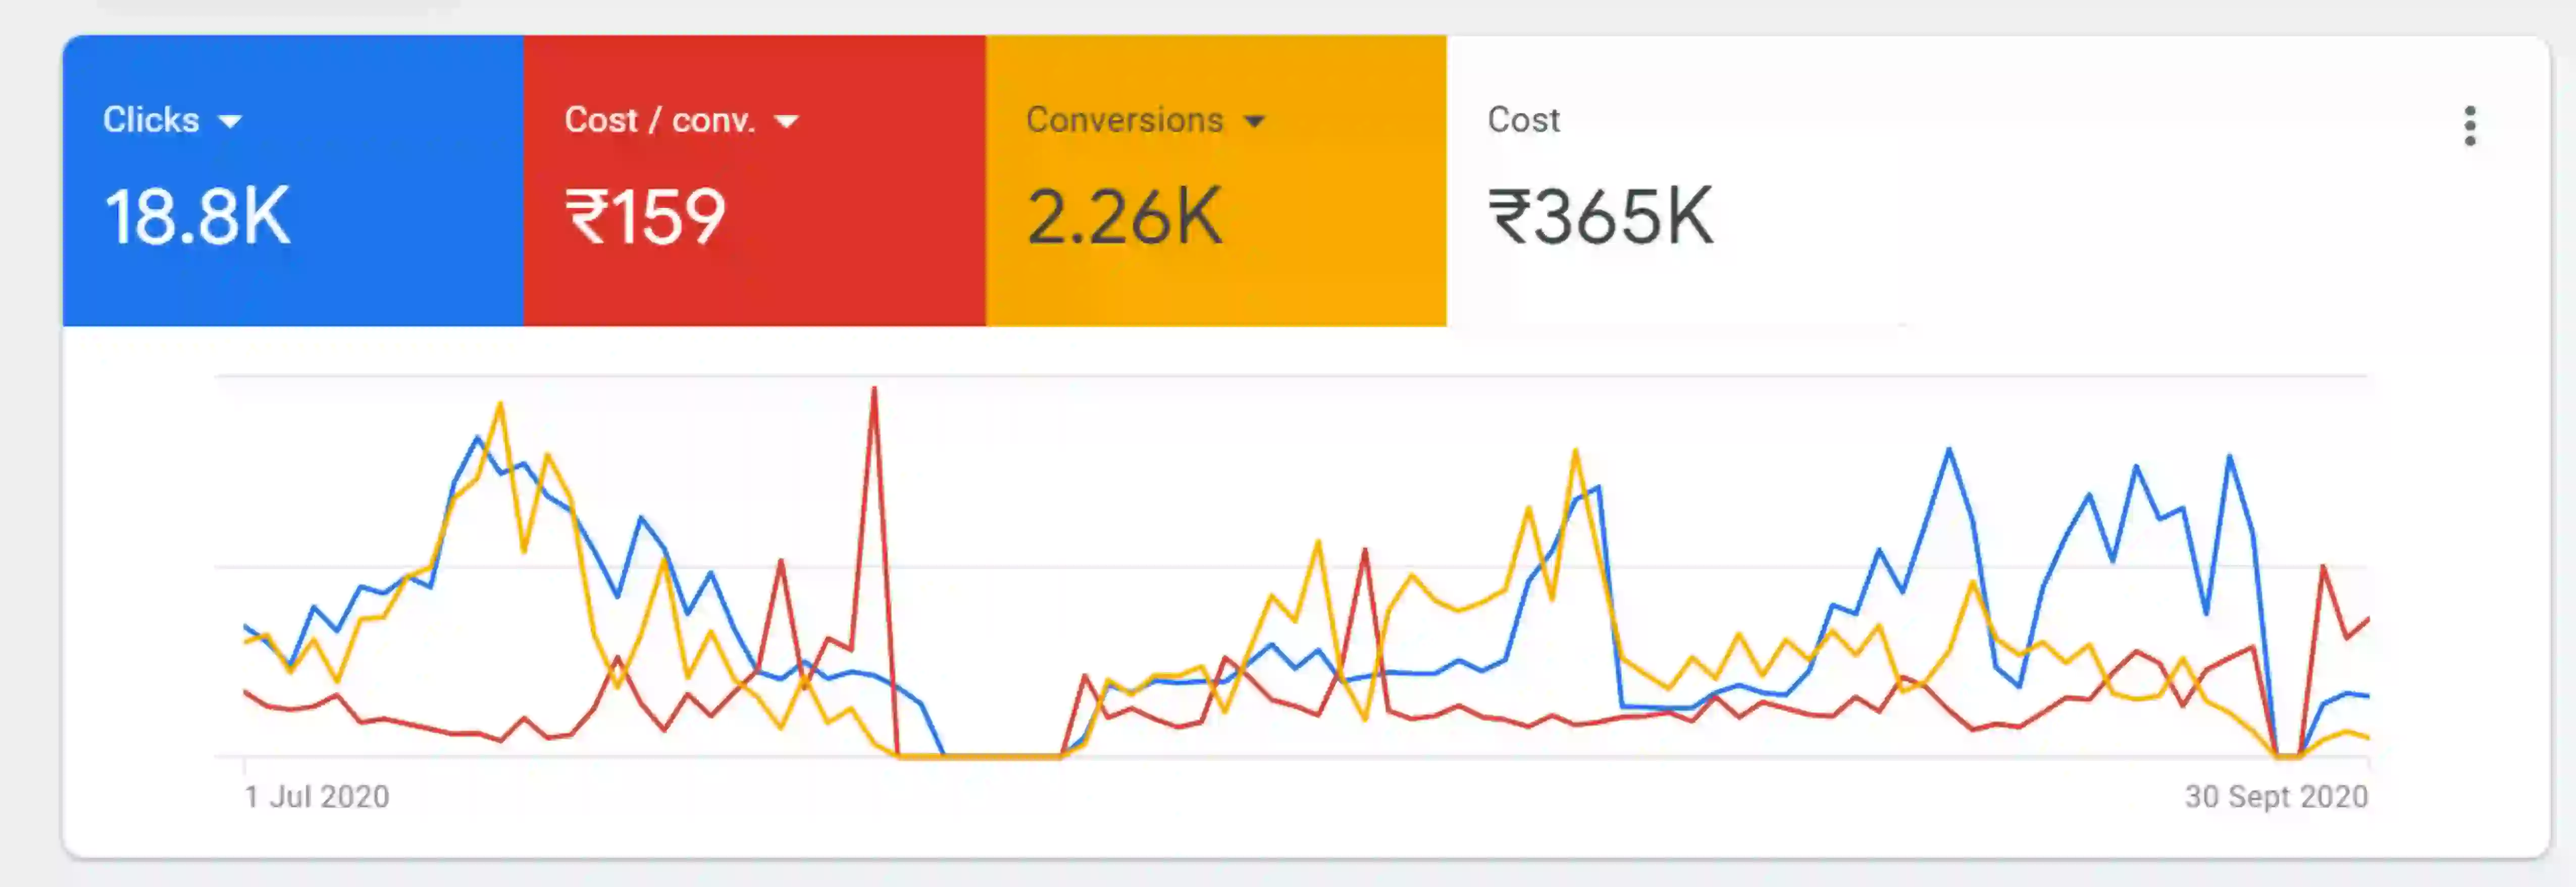Image resolution: width=2576 pixels, height=887 pixels.
Task: Click the ₹159 cost per conversion value
Action: coord(645,217)
